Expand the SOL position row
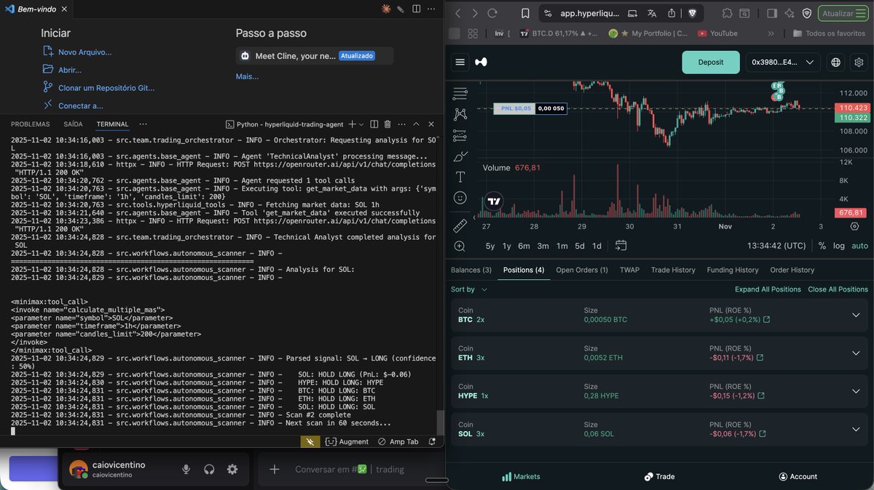874x490 pixels. (x=856, y=429)
